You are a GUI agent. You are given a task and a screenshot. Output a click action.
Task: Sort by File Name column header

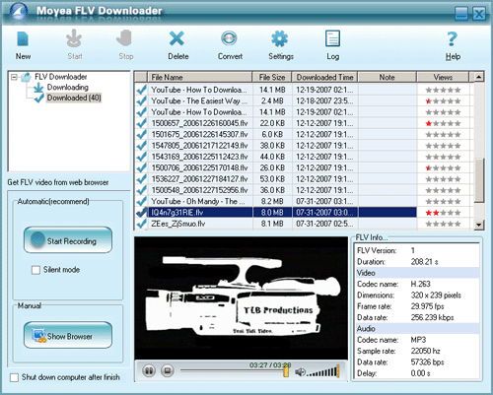(200, 77)
